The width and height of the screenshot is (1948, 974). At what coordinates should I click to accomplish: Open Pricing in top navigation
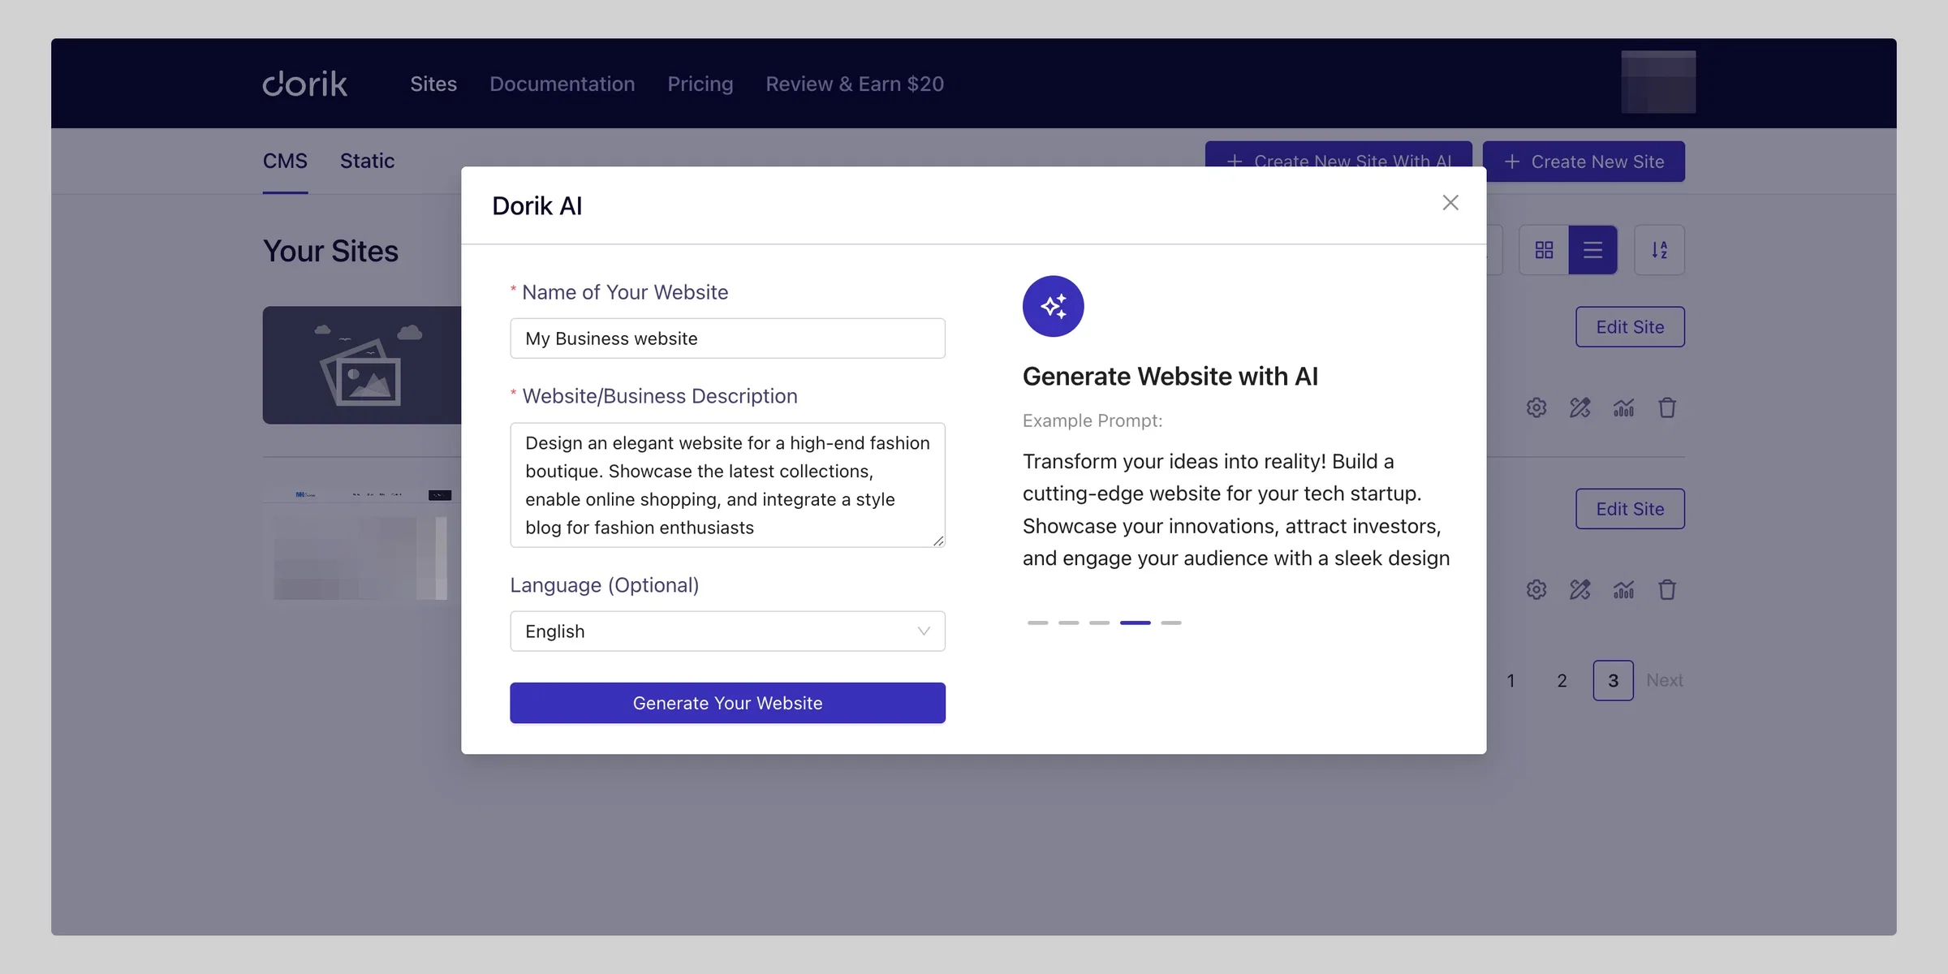700,84
